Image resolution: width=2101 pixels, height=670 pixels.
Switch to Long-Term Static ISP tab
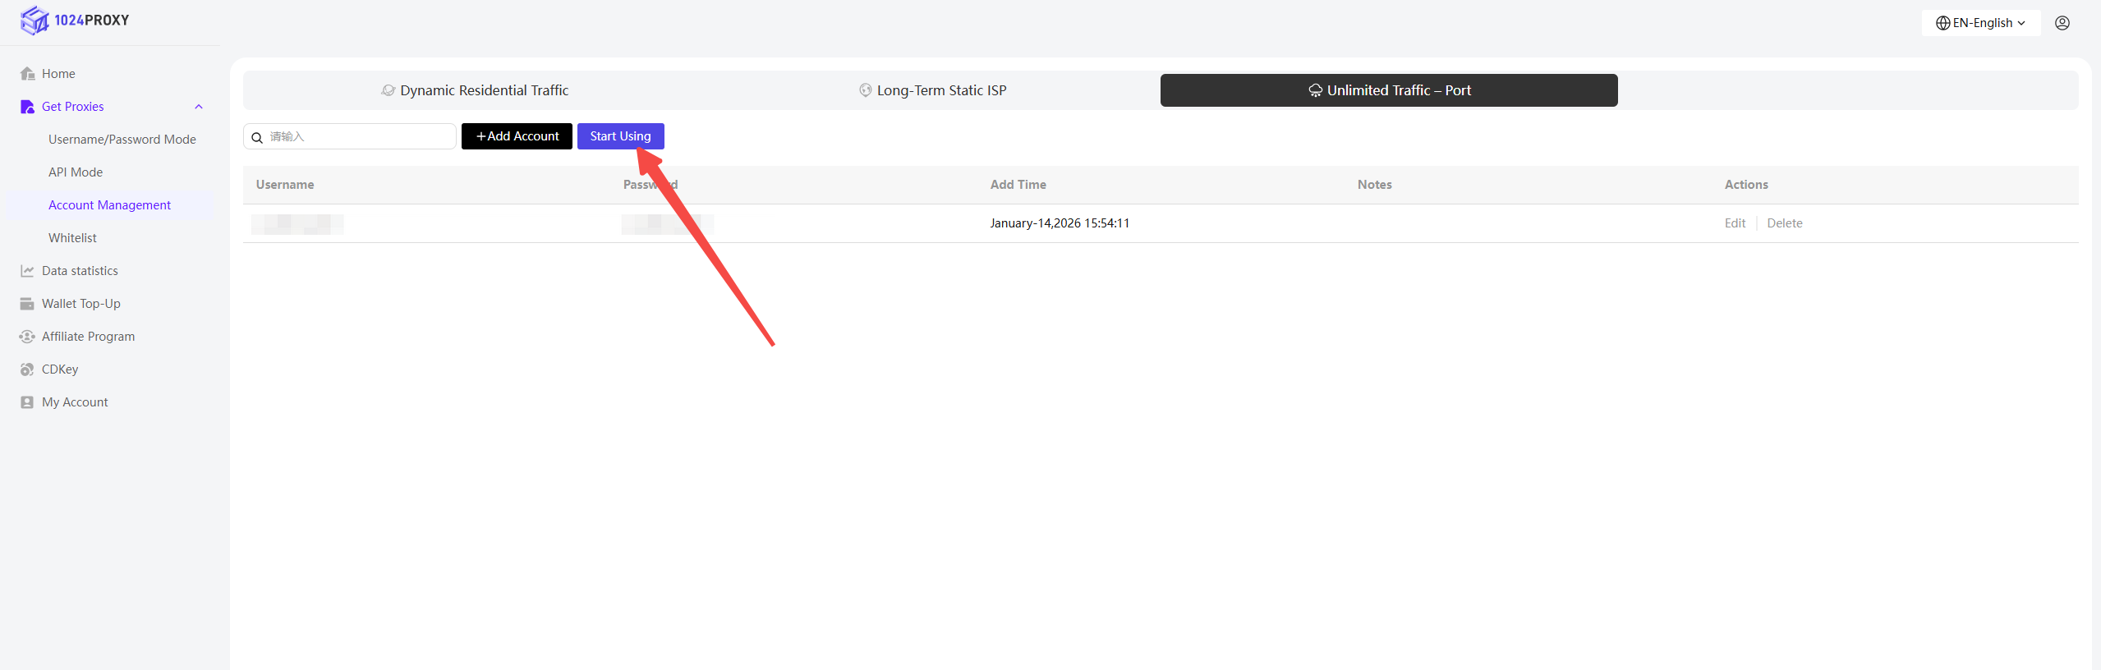(x=932, y=90)
